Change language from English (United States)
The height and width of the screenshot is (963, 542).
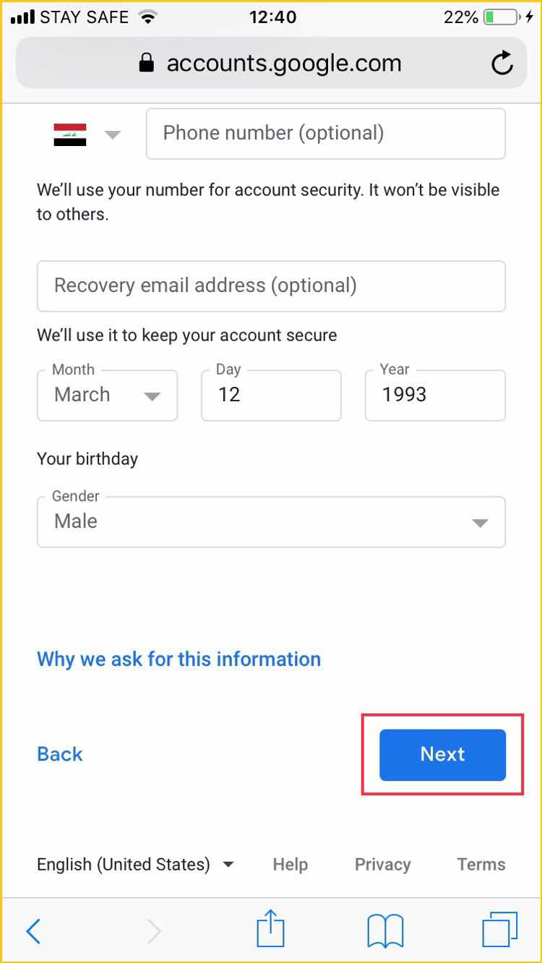click(136, 865)
